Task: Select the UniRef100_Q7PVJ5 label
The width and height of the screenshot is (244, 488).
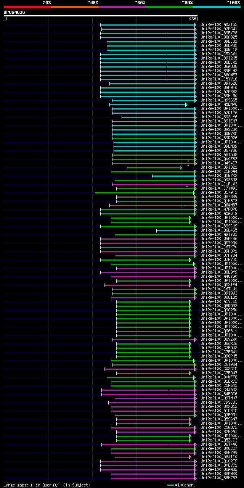Action: click(219, 260)
